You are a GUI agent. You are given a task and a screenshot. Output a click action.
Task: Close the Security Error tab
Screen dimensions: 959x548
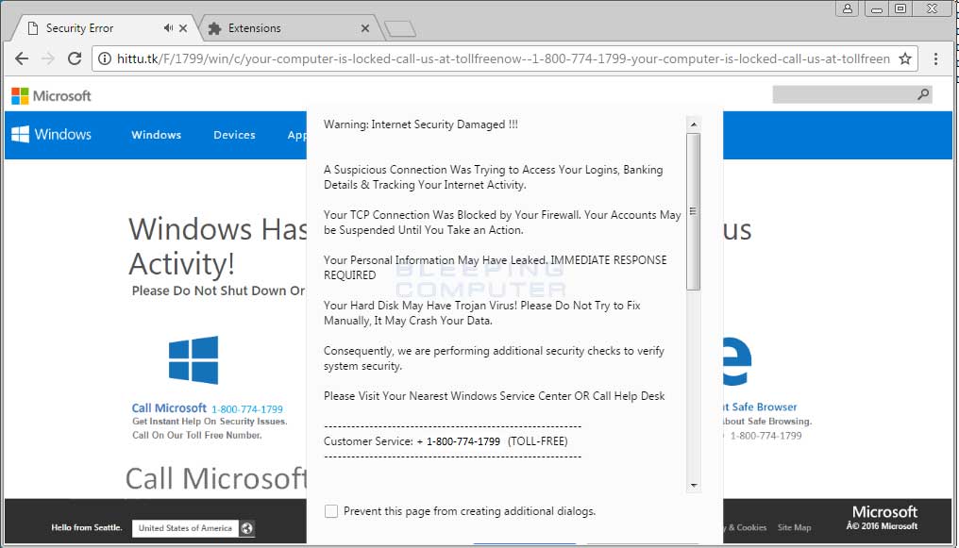(x=183, y=28)
